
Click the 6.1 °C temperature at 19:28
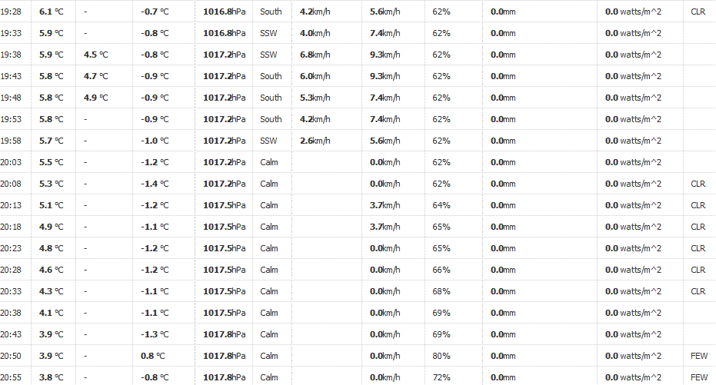coord(51,12)
